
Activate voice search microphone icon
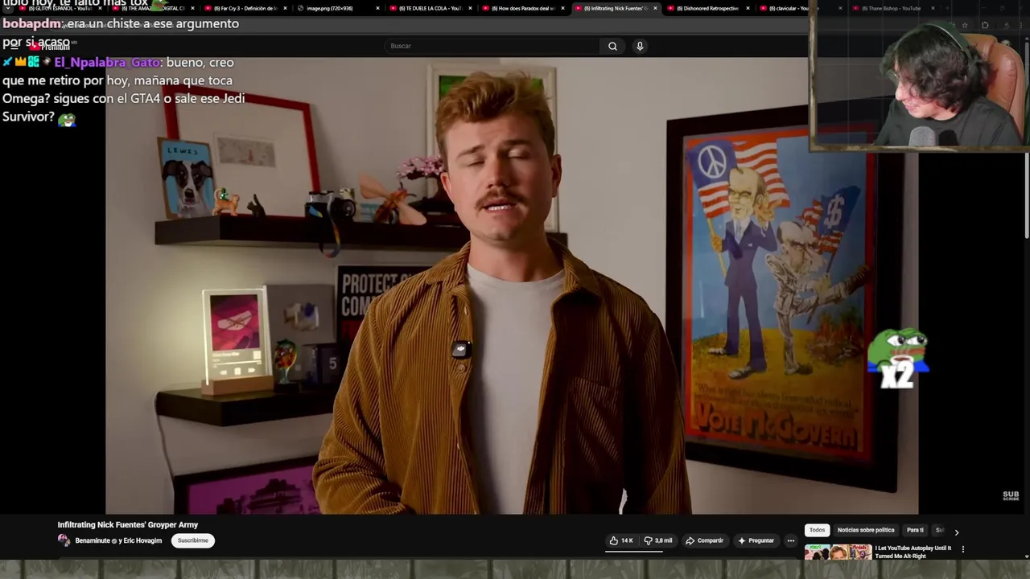pos(640,46)
